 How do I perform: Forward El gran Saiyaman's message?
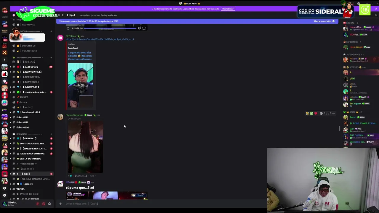point(329,113)
